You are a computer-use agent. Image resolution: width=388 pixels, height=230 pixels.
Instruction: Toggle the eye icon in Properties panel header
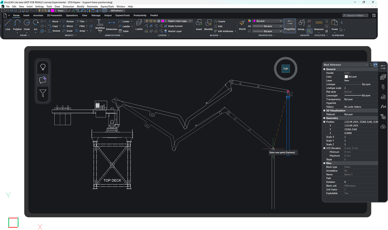coord(376,65)
